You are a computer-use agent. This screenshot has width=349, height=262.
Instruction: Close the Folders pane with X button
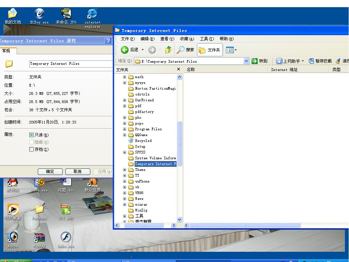click(x=178, y=69)
